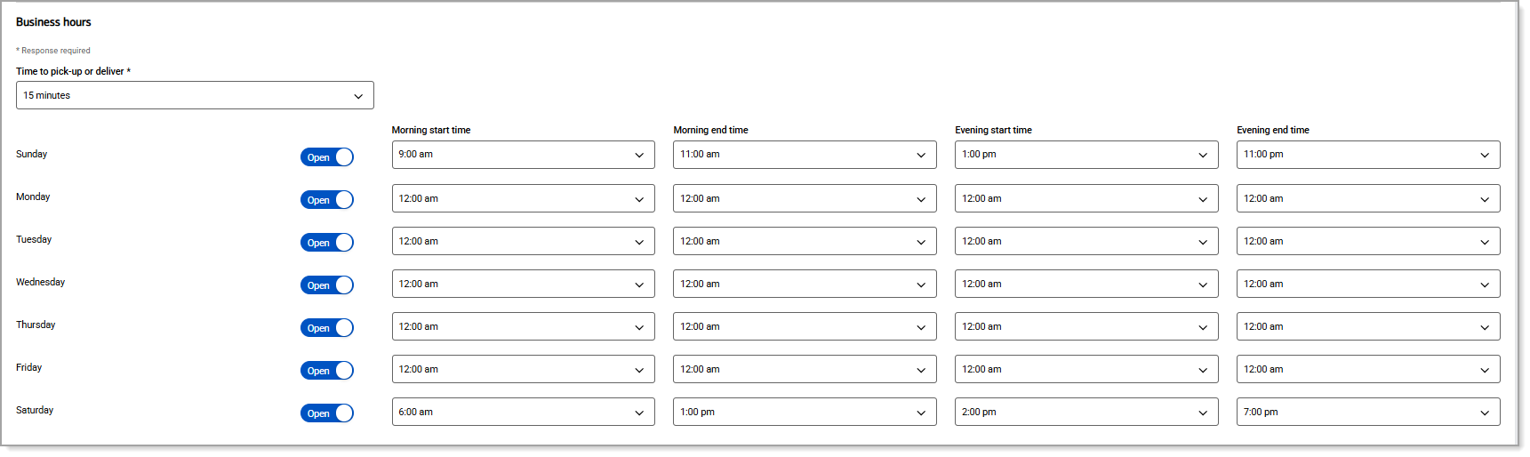Click the Monday day label

point(33,196)
